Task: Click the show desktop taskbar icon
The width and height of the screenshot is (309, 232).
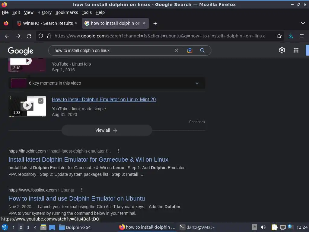Action: point(52,227)
